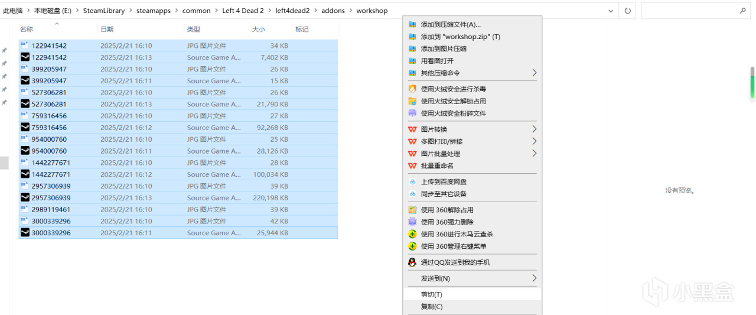This screenshot has height=315, width=756.
Task: Select the 3000339296 file sized 42 KB
Action: [178, 221]
